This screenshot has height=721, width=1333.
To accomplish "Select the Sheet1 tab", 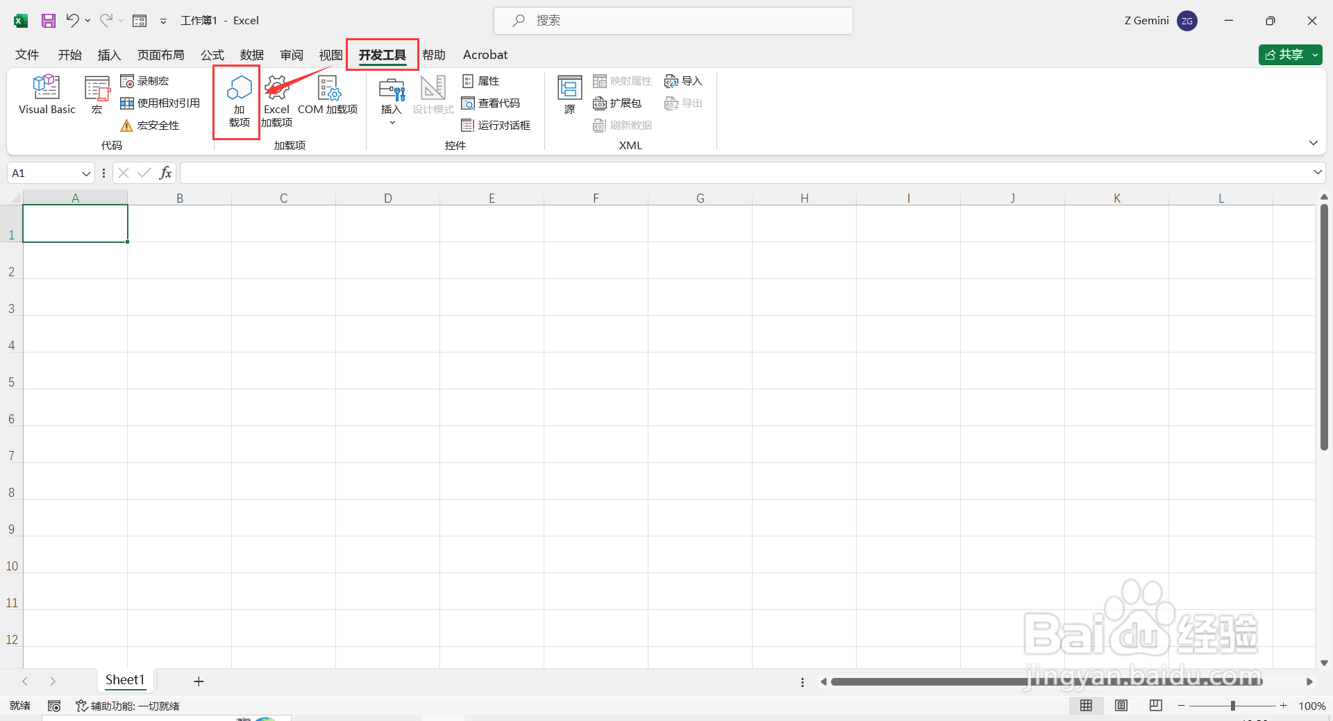I will tap(125, 680).
